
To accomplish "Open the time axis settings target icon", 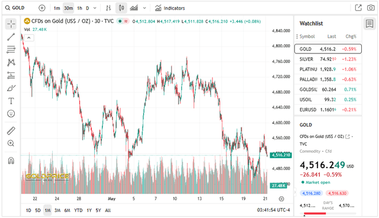I will [x=281, y=199].
